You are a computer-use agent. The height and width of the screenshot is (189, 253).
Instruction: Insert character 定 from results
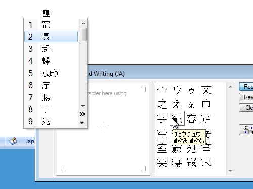(x=206, y=119)
